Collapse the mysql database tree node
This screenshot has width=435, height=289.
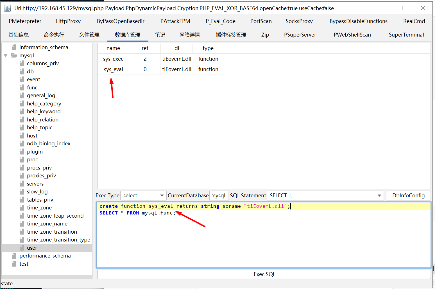(x=6, y=56)
